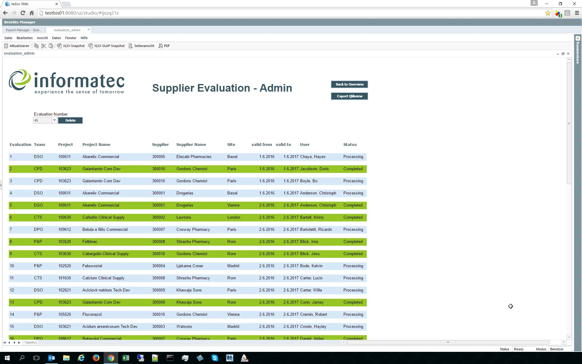
Task: Open Firefox from the taskbar
Action: (x=96, y=358)
